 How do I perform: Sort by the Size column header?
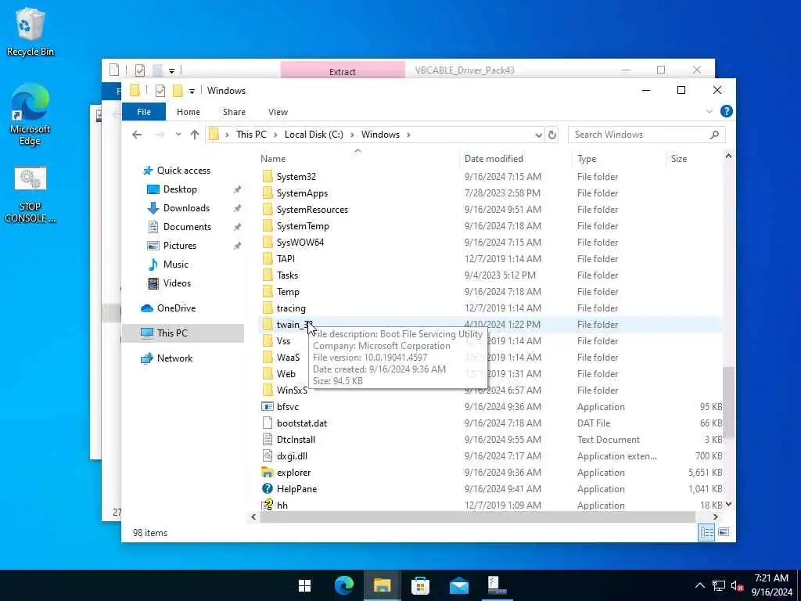(695, 159)
